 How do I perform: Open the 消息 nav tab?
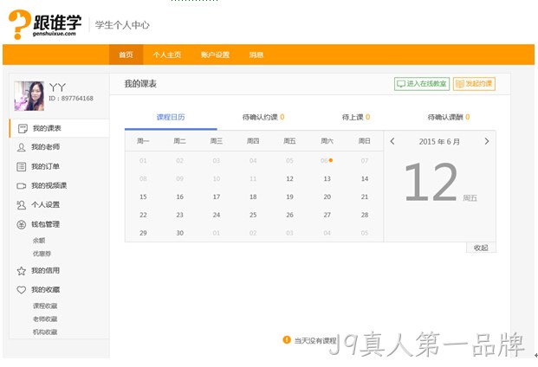pyautogui.click(x=256, y=55)
